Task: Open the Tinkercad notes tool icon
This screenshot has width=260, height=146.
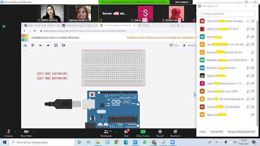Action: 56,45
